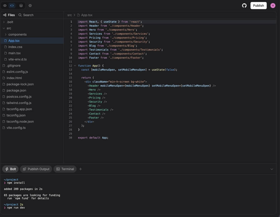The height and width of the screenshot is (217, 280).
Task: Click file icon beside package.json
Action: 4,91
